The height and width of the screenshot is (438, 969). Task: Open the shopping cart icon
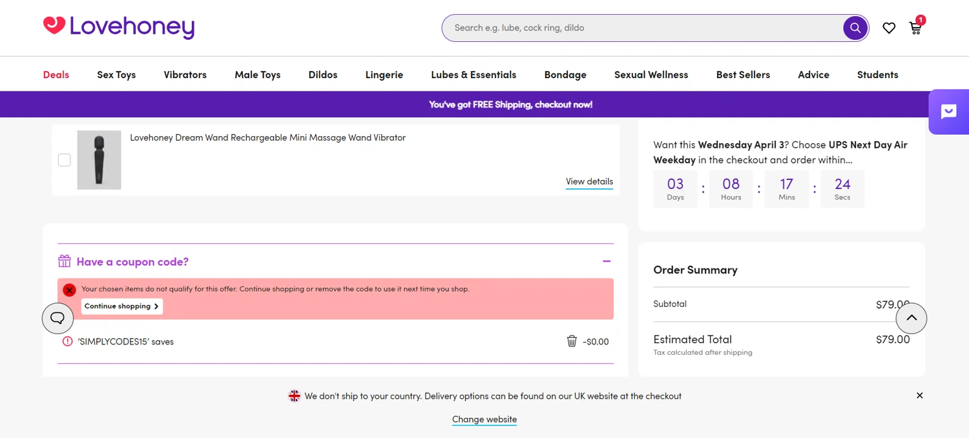pyautogui.click(x=915, y=28)
